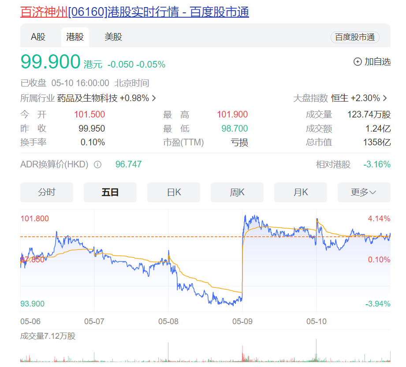Click the 已收盘 market closed status text

tap(34, 83)
